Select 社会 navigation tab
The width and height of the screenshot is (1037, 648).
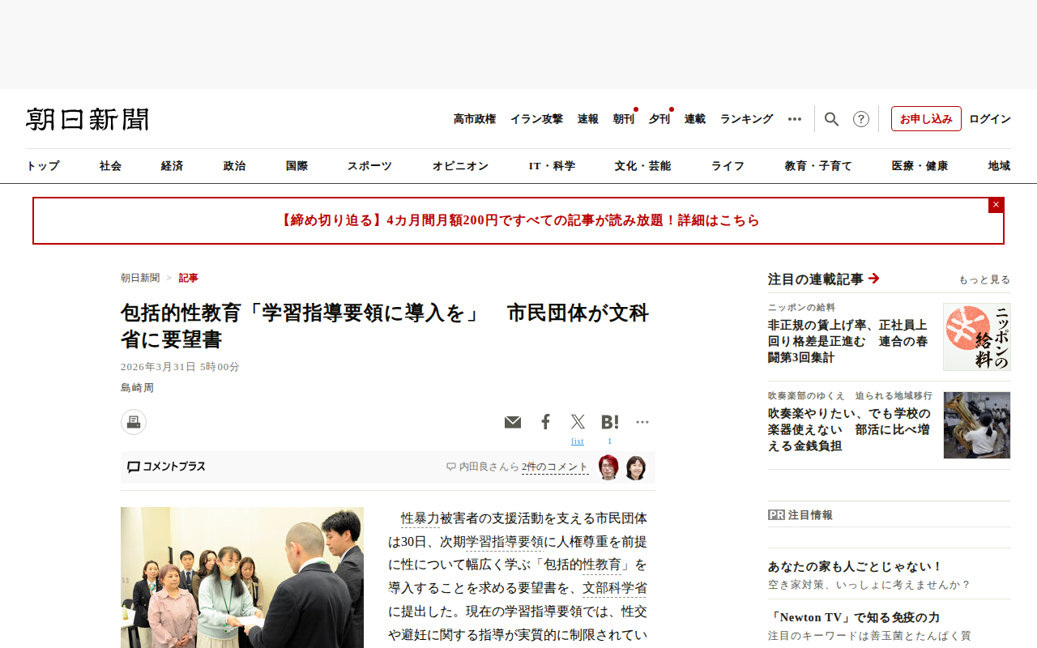click(111, 166)
